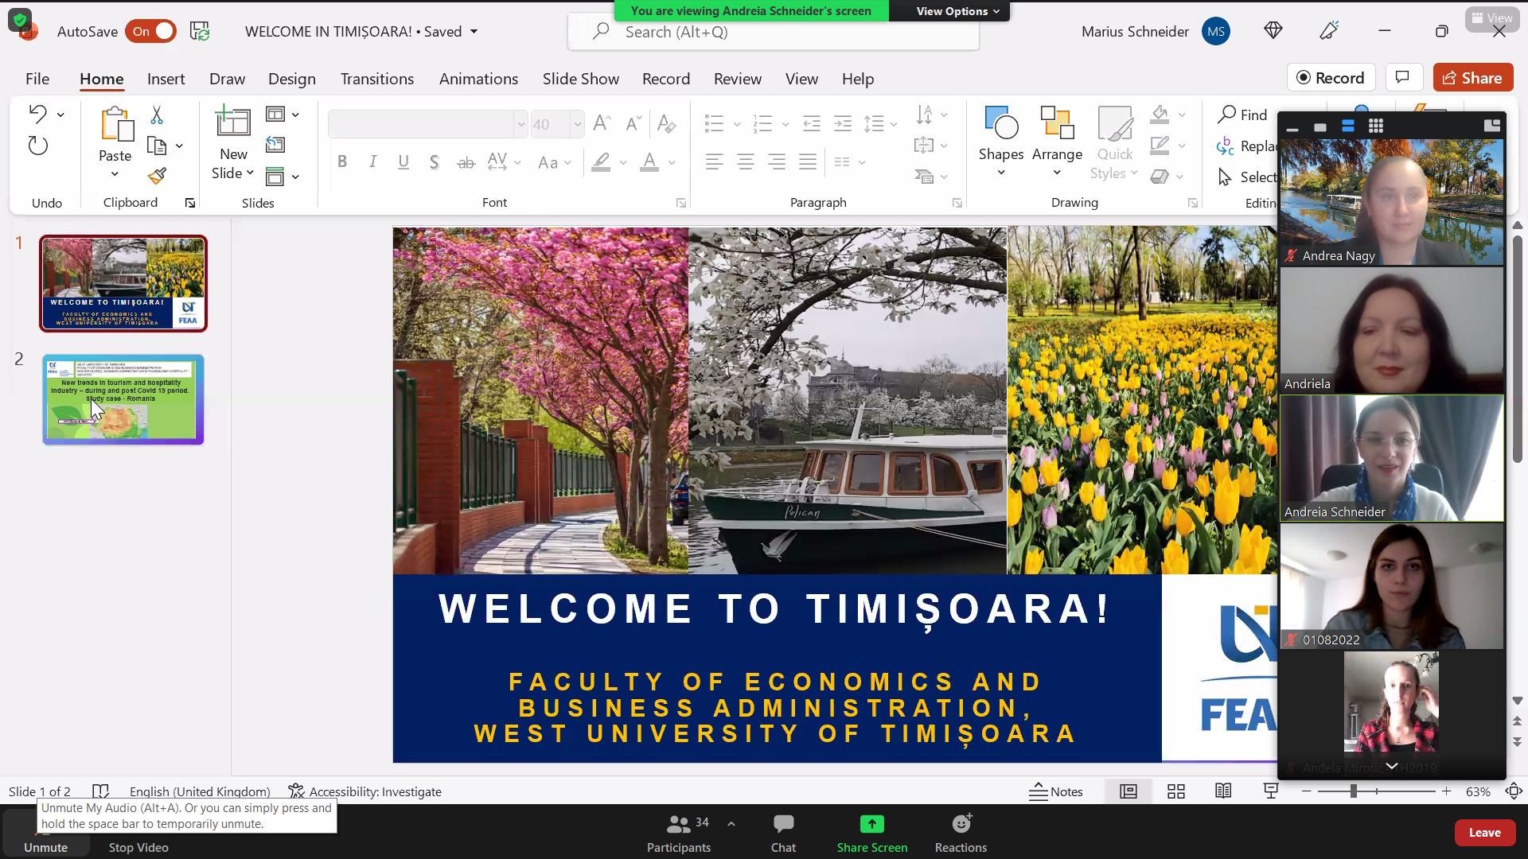1528x859 pixels.
Task: Open comments pane icon
Action: pyautogui.click(x=1403, y=77)
